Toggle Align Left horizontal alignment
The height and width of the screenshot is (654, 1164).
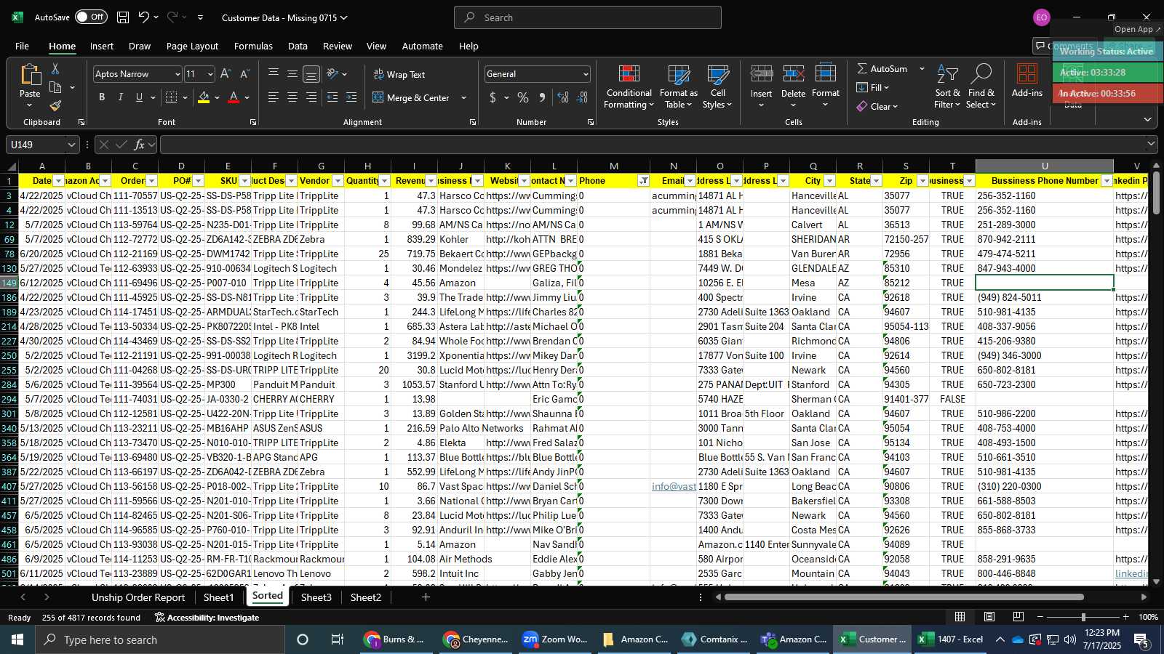click(x=274, y=97)
